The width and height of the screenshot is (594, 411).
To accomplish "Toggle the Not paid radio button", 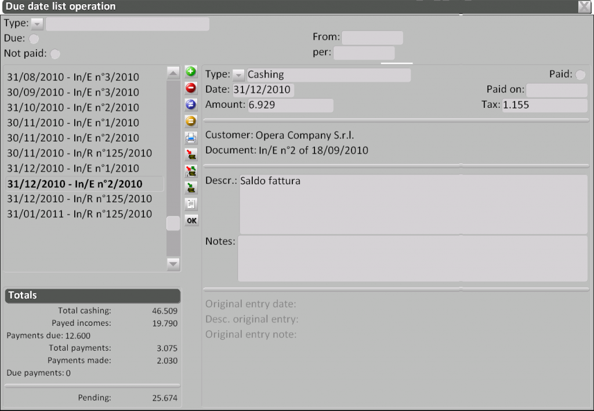I will [55, 54].
